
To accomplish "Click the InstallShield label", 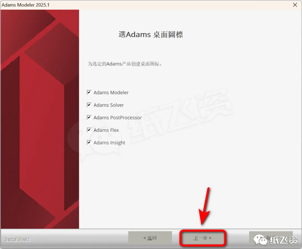I will pyautogui.click(x=17, y=239).
